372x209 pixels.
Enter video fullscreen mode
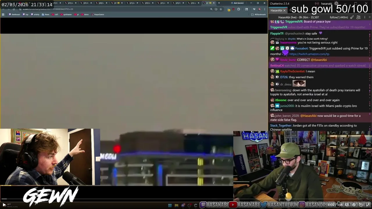pos(368,205)
